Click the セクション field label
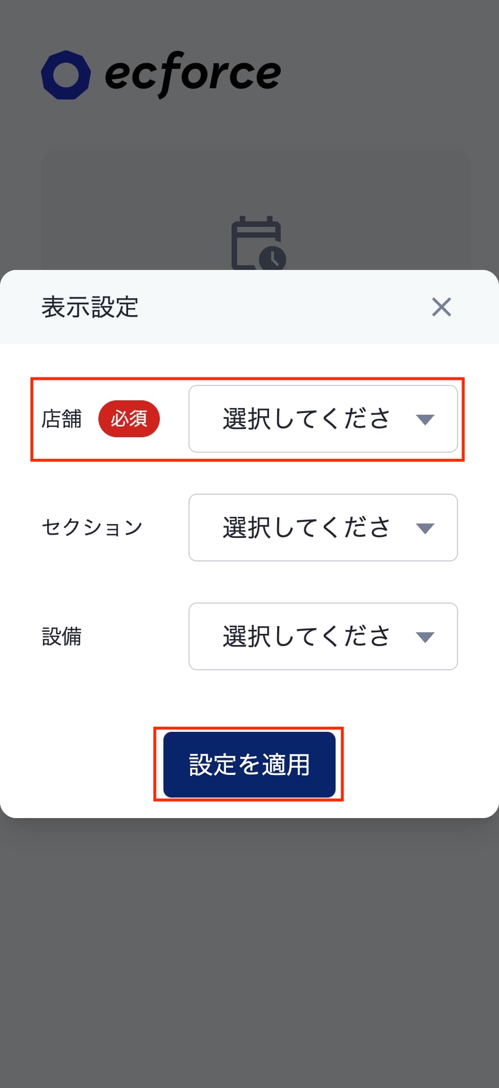This screenshot has height=1088, width=499. pyautogui.click(x=92, y=528)
